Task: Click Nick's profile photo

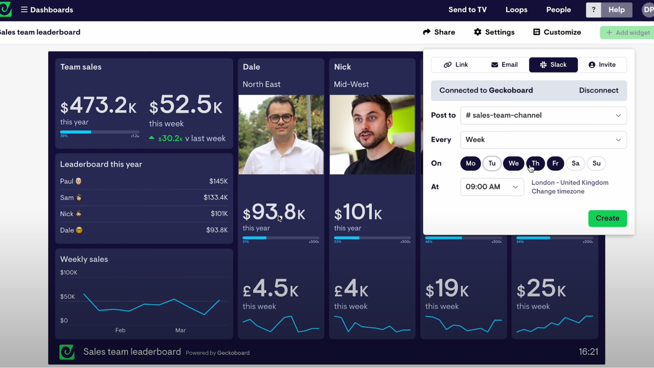Action: tap(372, 134)
